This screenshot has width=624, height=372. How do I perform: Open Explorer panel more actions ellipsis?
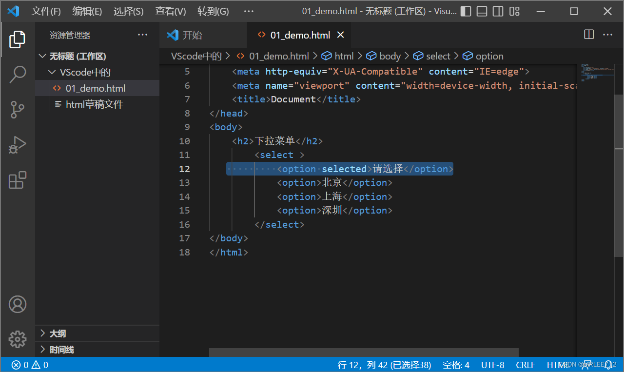(142, 35)
